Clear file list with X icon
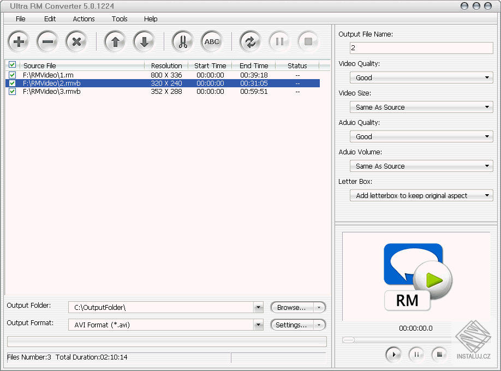501x371 pixels. [x=76, y=41]
